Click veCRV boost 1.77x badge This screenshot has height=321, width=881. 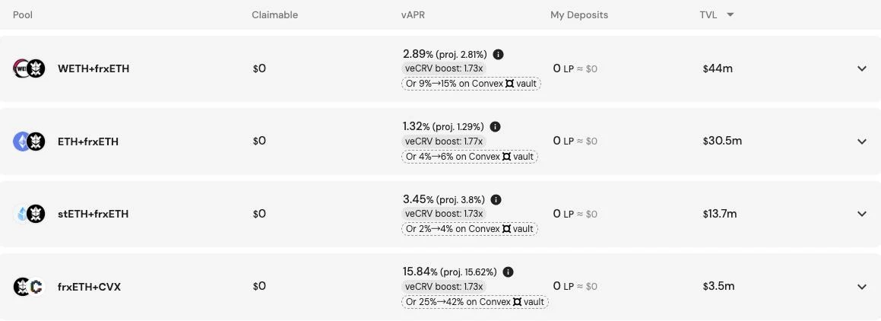tap(443, 141)
